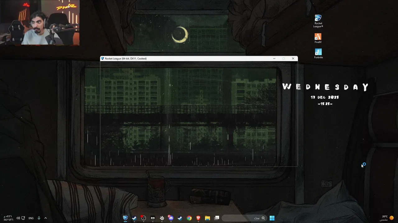Minimize the Rocket League window
Viewport: 398px width, 223px height.
pos(274,59)
